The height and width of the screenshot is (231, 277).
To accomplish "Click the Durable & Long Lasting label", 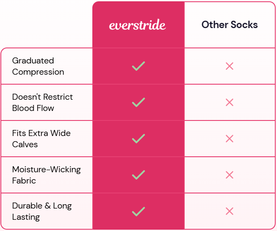I will click(x=42, y=211).
